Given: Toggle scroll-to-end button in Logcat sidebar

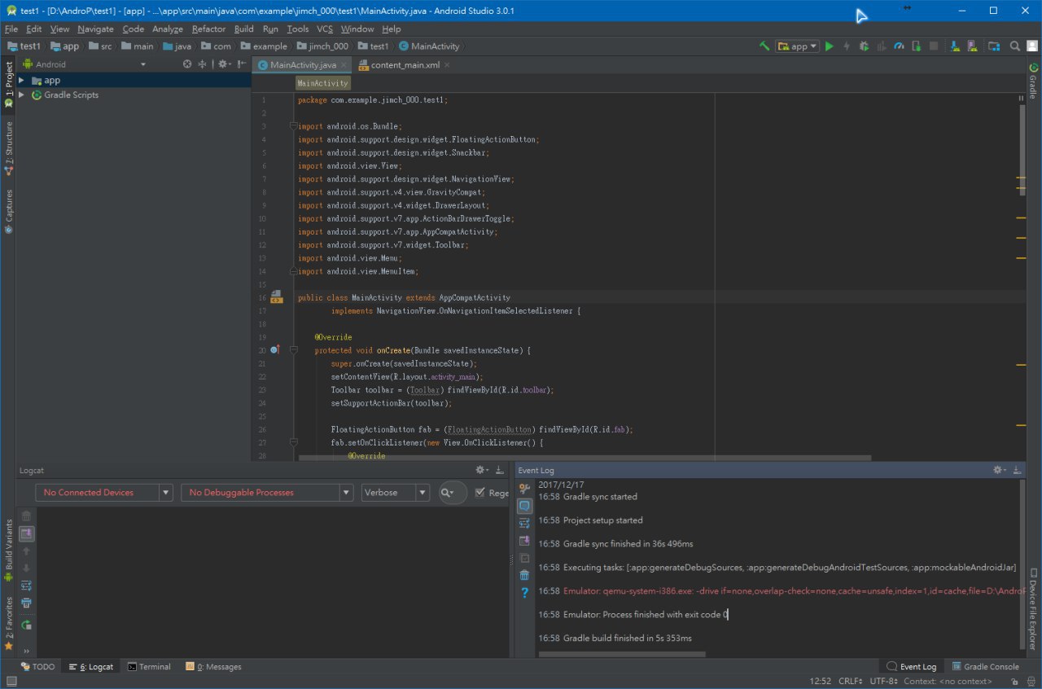Looking at the screenshot, I should [x=26, y=533].
